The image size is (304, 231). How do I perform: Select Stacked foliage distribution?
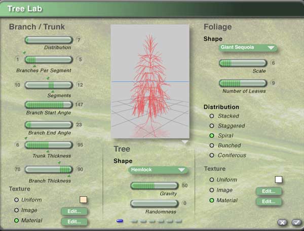[212, 116]
